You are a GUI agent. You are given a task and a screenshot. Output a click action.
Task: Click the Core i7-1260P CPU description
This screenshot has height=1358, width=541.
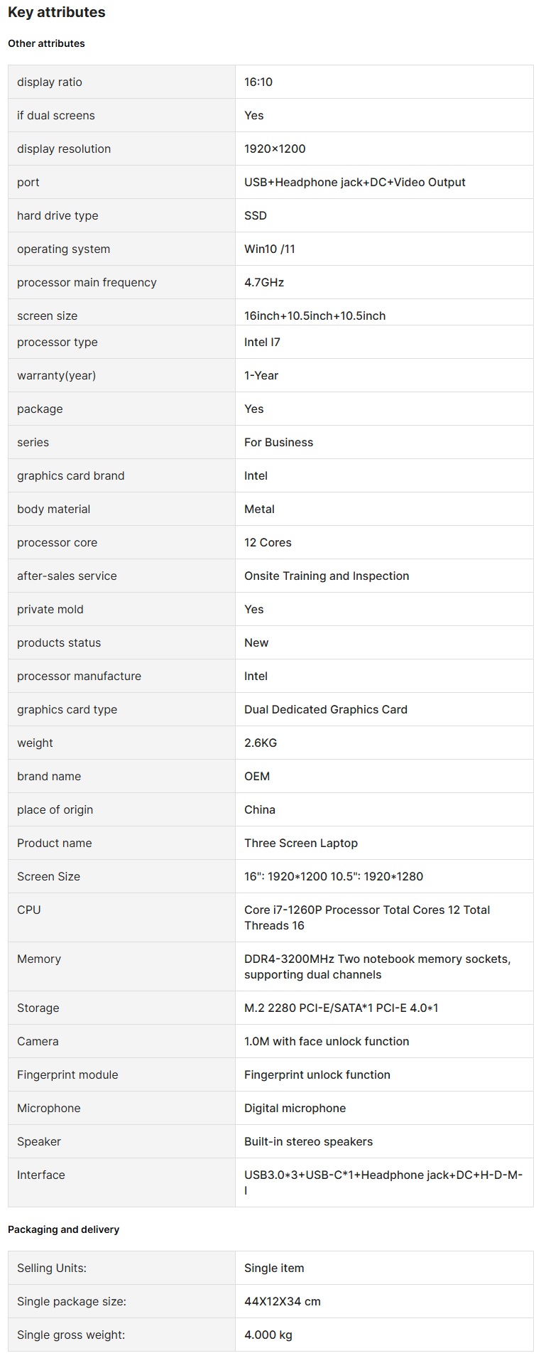[x=366, y=917]
